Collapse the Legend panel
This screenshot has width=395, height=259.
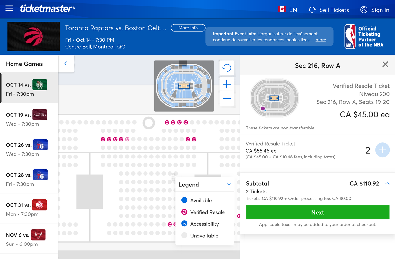point(229,185)
